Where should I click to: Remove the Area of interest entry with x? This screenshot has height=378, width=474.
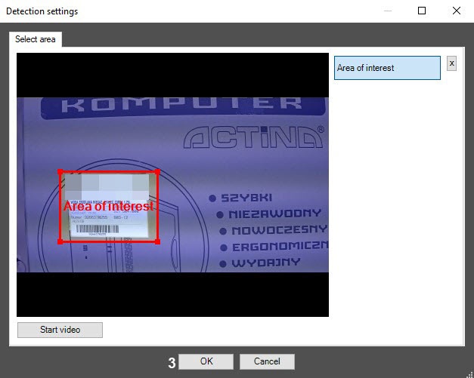point(451,63)
